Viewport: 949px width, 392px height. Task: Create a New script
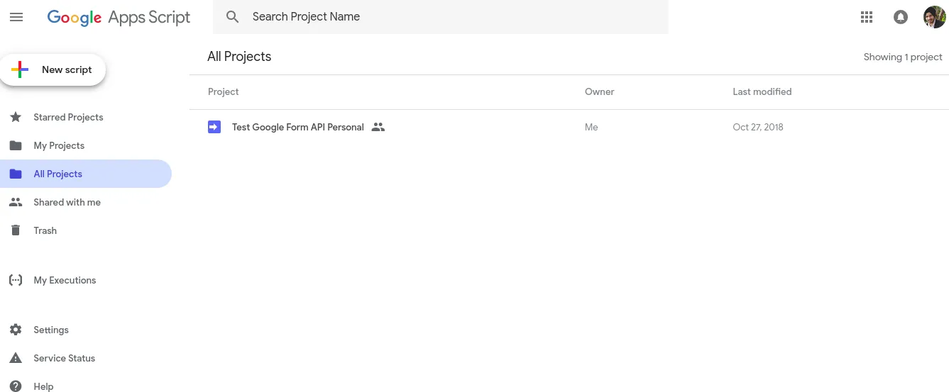(53, 69)
